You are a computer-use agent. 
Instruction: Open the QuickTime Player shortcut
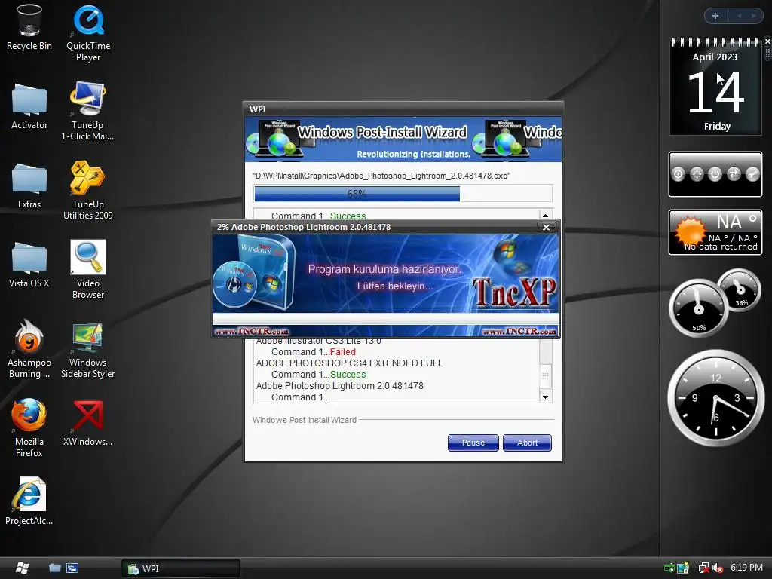pyautogui.click(x=88, y=32)
